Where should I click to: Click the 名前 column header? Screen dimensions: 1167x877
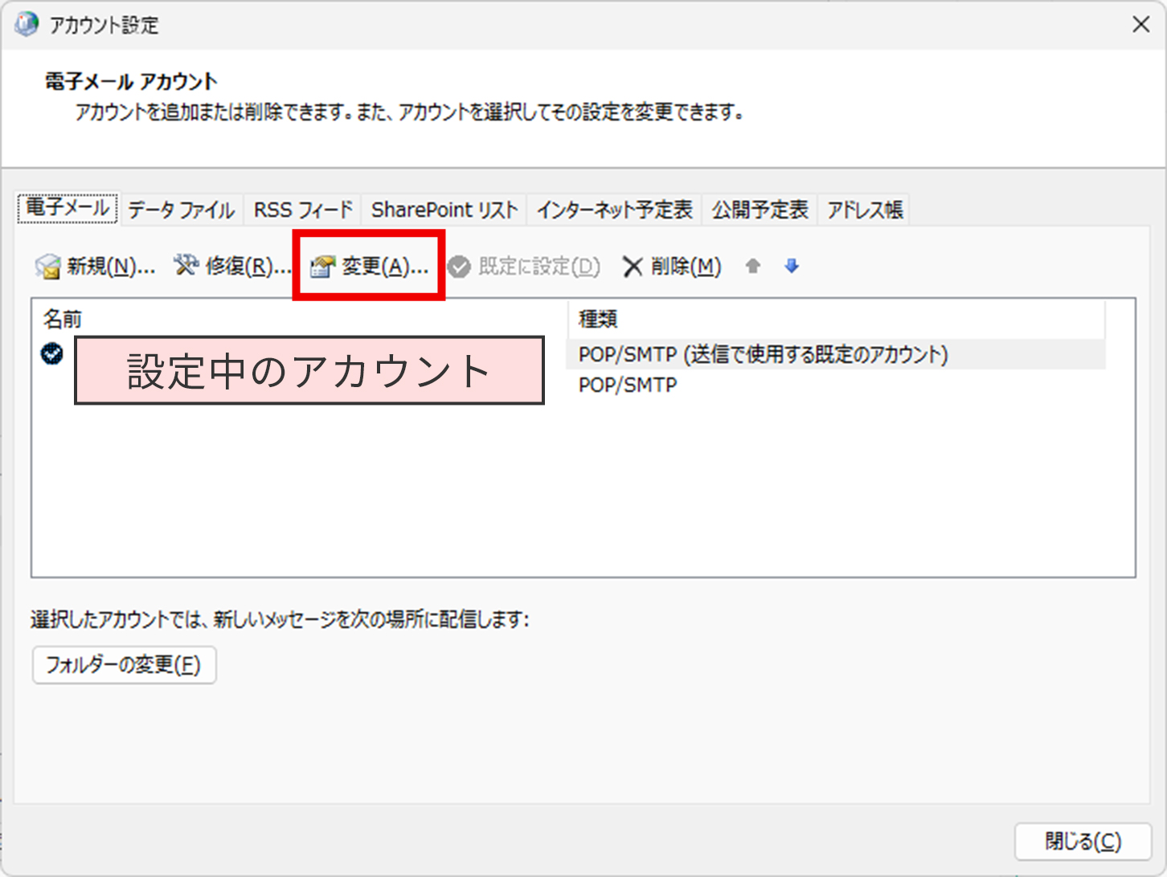63,320
